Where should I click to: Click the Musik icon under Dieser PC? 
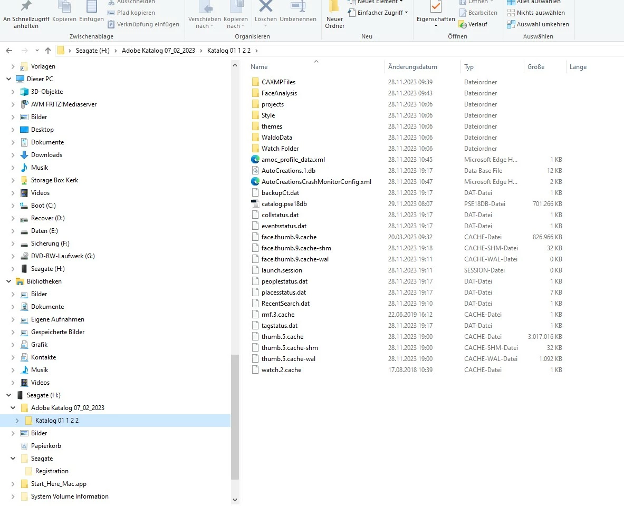tap(24, 168)
